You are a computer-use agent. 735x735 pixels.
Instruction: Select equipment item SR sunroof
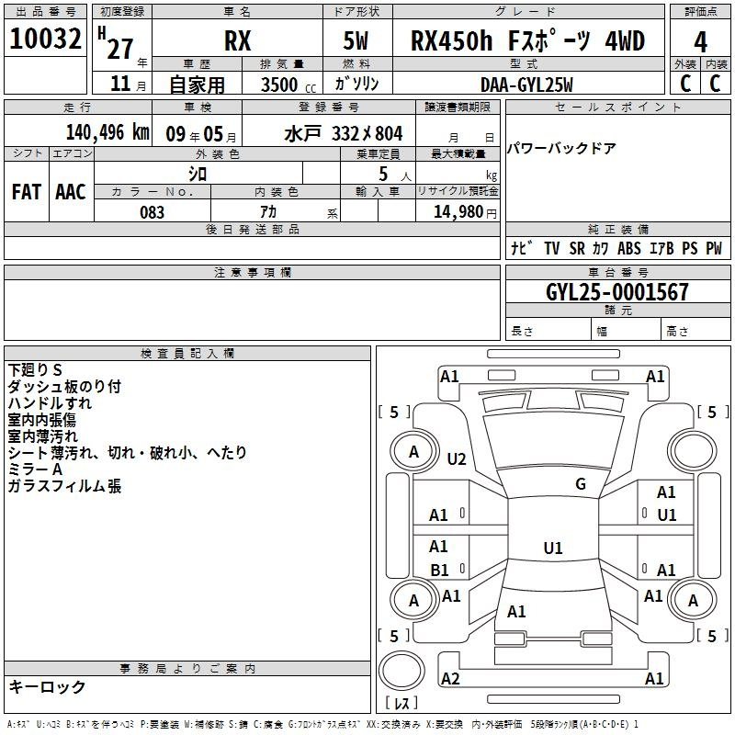[x=577, y=248]
